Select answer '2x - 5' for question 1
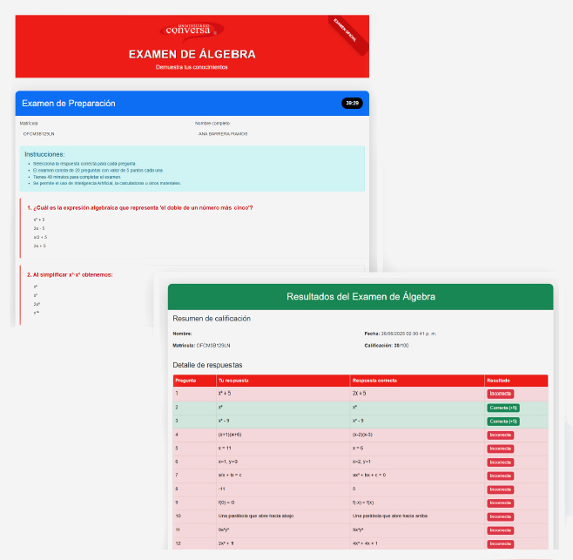 (39, 228)
